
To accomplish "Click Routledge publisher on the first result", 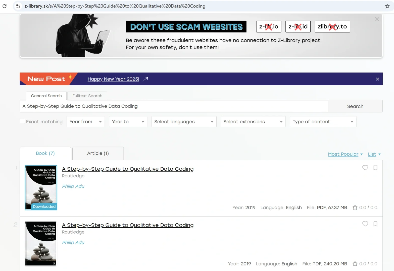I will (x=73, y=176).
